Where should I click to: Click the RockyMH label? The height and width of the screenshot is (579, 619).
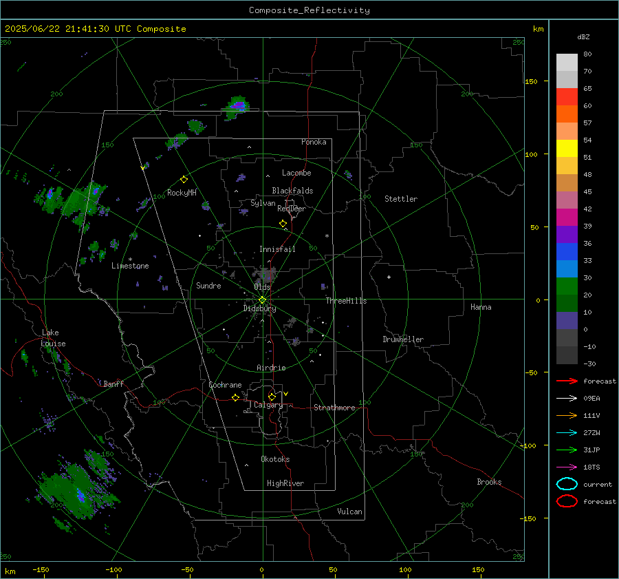pos(182,193)
